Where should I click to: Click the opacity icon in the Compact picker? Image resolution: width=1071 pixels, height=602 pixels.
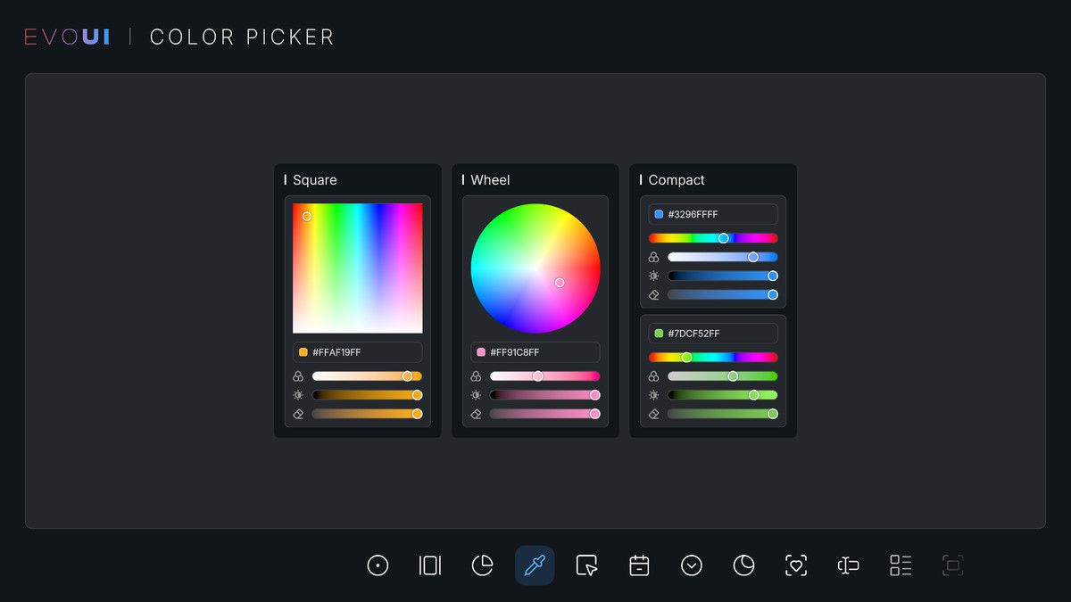point(653,294)
